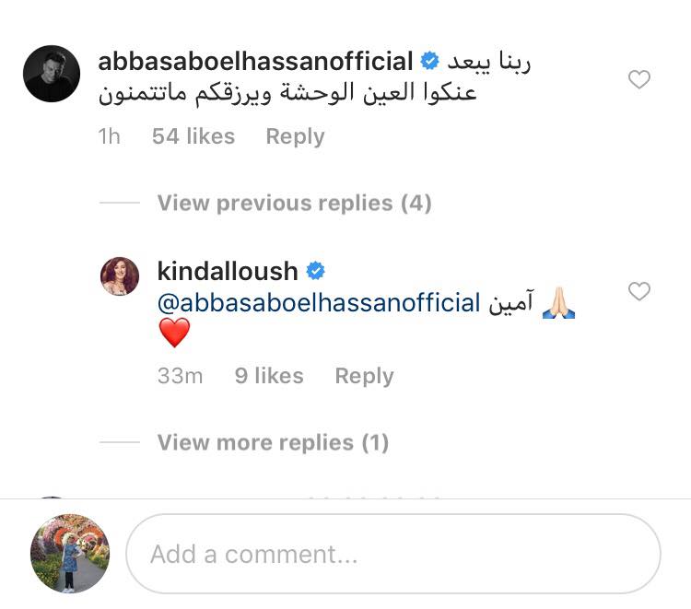The width and height of the screenshot is (691, 609).
Task: Click kindalloush's blue verified badge
Action: pyautogui.click(x=315, y=271)
